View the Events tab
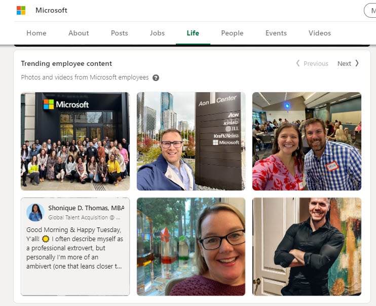 [276, 33]
